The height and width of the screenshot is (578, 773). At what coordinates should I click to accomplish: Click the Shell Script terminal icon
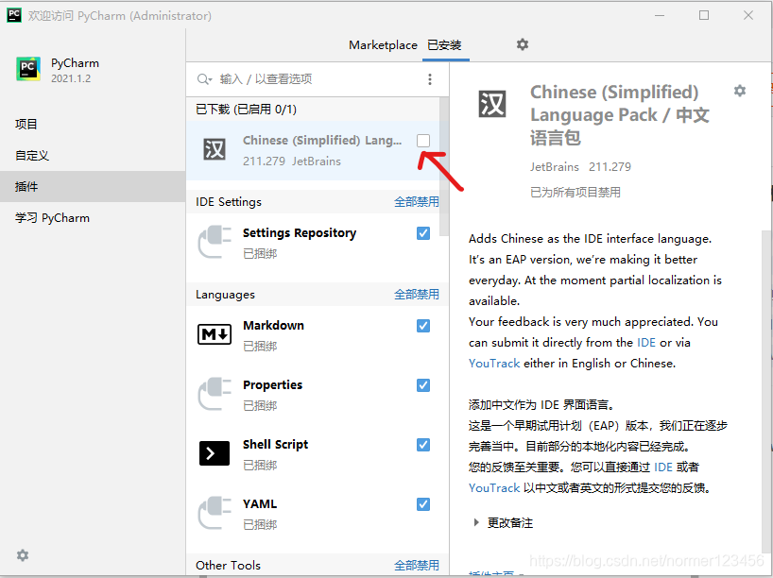[x=215, y=453]
